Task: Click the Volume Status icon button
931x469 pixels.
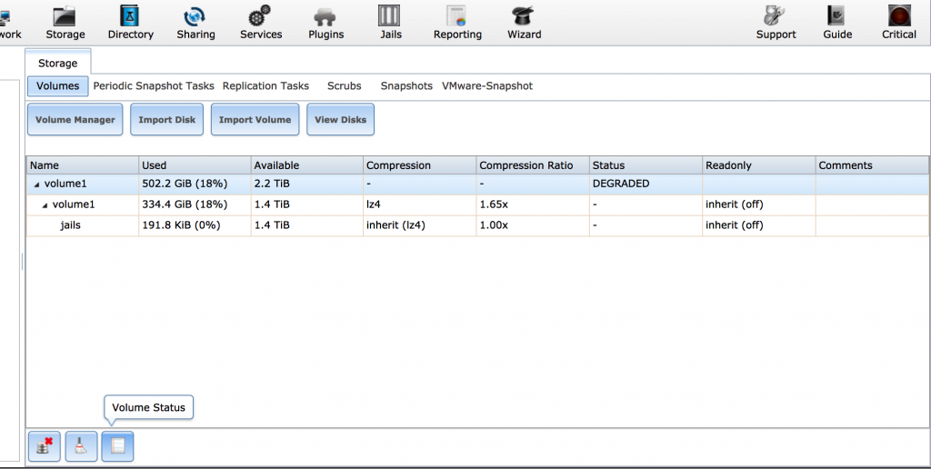Action: [117, 446]
